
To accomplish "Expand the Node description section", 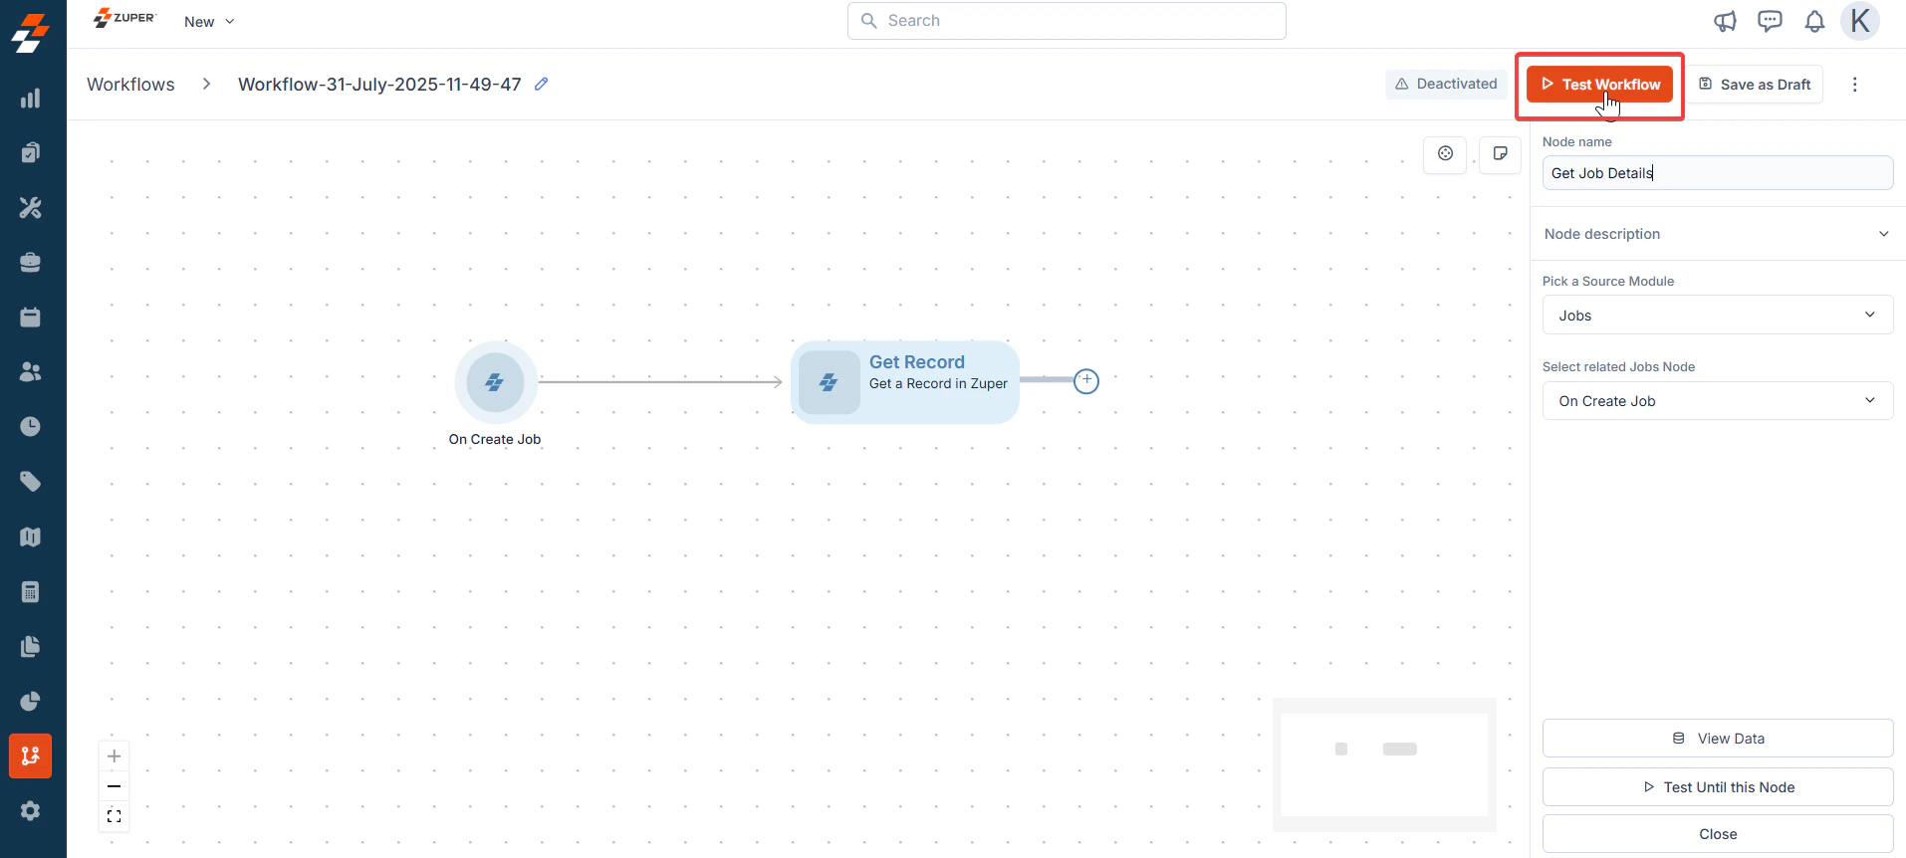I will pyautogui.click(x=1717, y=234).
